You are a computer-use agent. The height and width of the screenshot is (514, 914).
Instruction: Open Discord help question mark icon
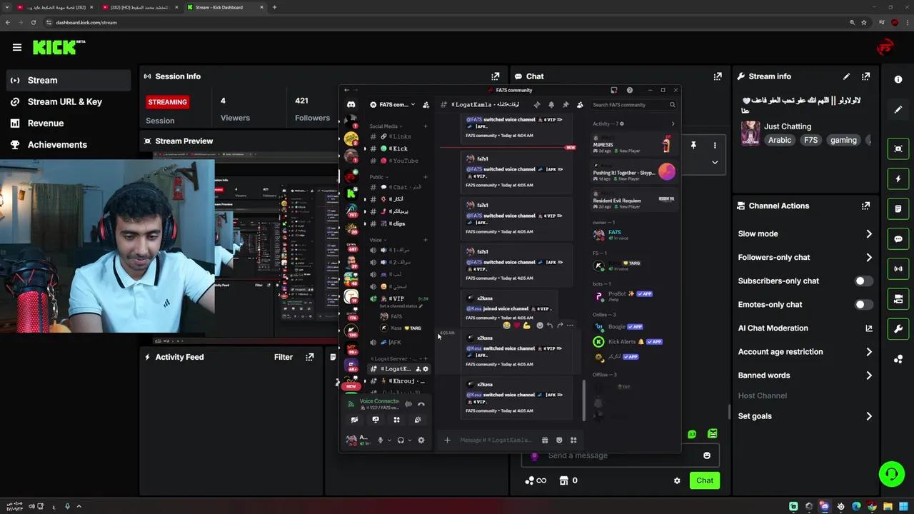629,90
